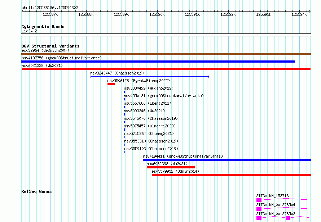This screenshot has height=222, width=321.
Task: Click the 125587k ruler position
Action: (50, 14)
